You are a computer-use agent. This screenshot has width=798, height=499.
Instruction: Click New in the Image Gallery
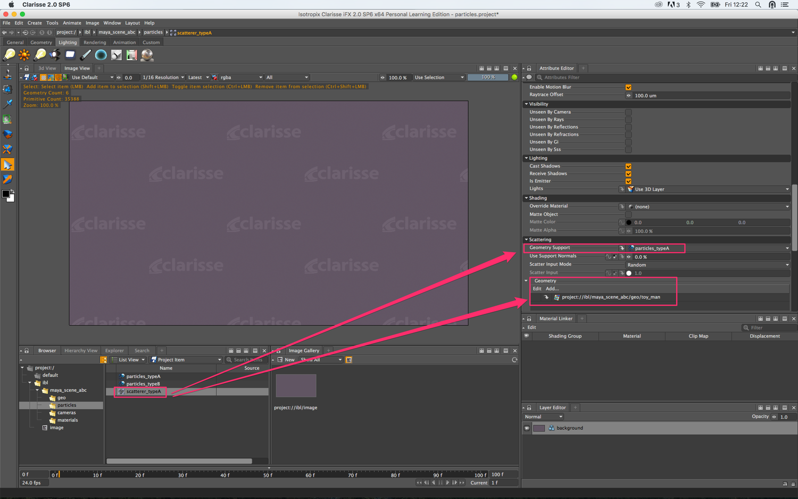[x=289, y=360]
